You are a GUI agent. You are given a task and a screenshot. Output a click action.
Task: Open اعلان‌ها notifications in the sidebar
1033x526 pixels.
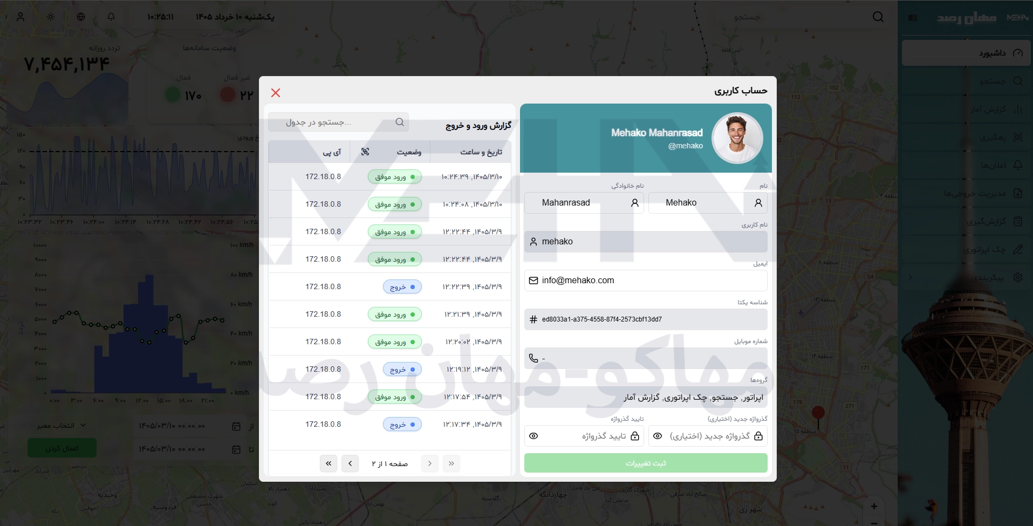(x=966, y=165)
